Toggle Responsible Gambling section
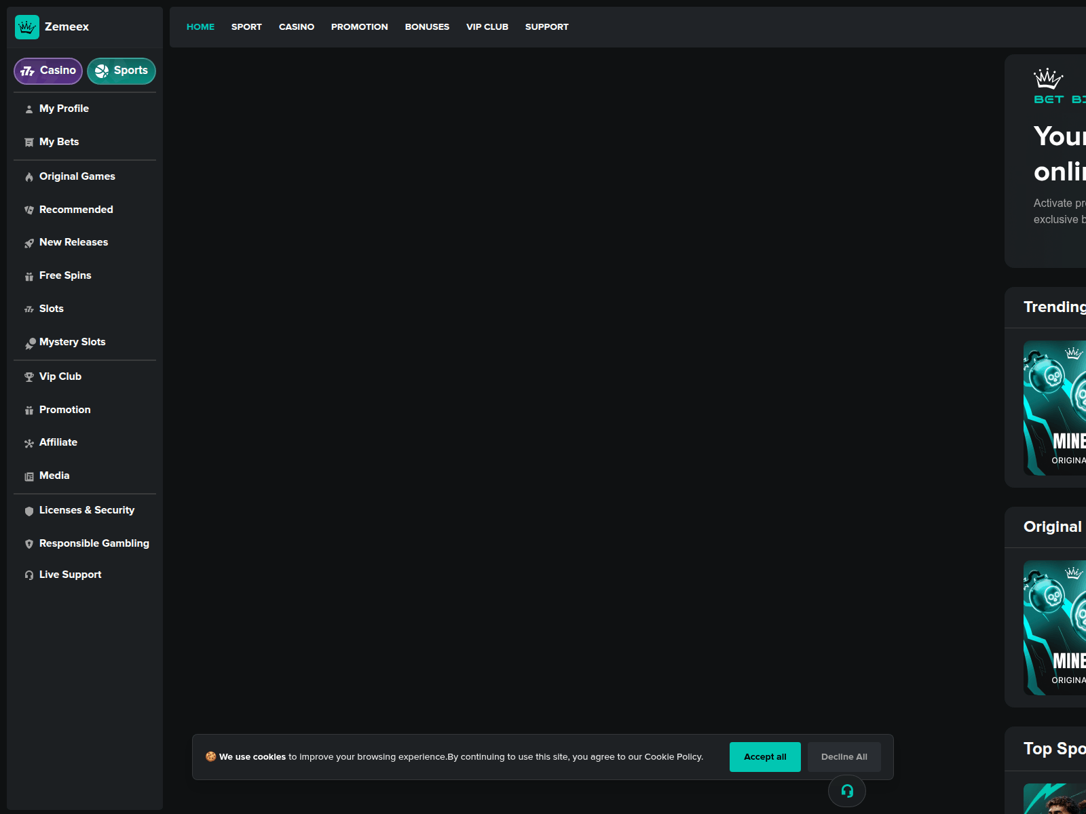The width and height of the screenshot is (1086, 814). tap(94, 543)
